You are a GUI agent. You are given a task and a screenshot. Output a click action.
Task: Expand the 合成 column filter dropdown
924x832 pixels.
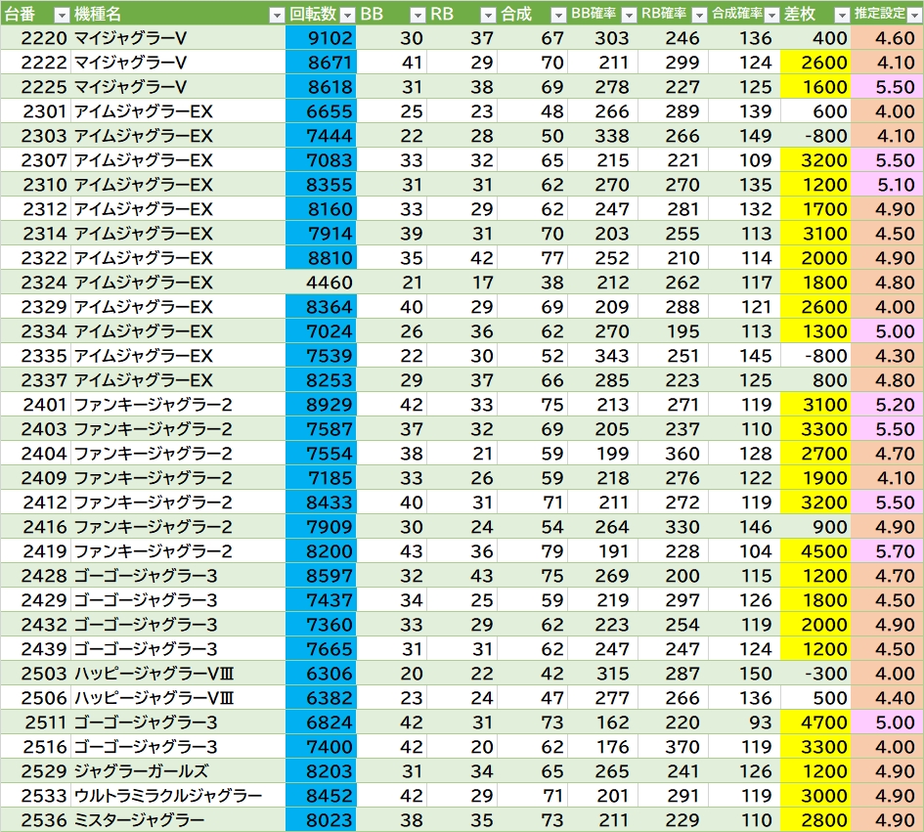[557, 15]
